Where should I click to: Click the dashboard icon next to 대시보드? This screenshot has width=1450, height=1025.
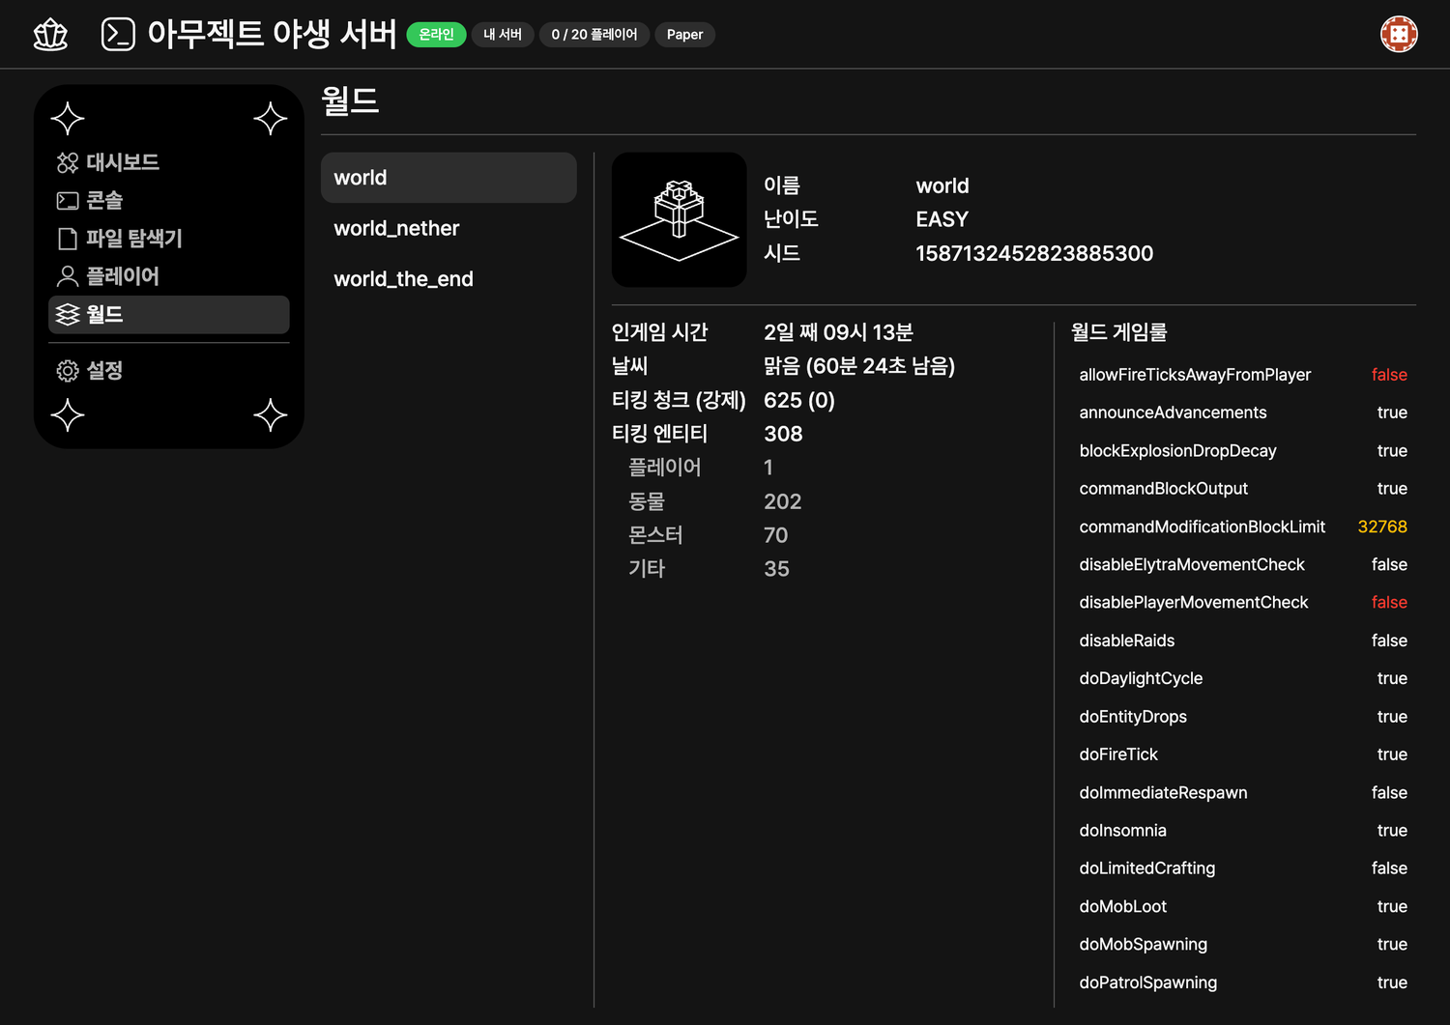[68, 162]
